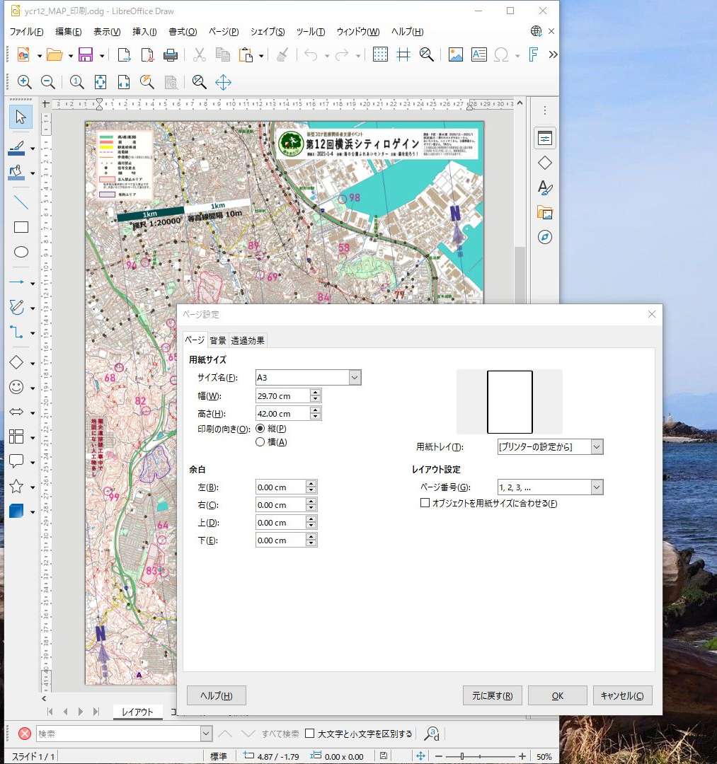The image size is (717, 764).
Task: Select the Ellipse drawing tool
Action: coord(21,253)
